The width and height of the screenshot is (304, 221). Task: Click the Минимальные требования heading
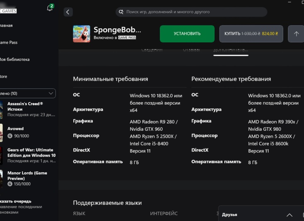click(110, 79)
